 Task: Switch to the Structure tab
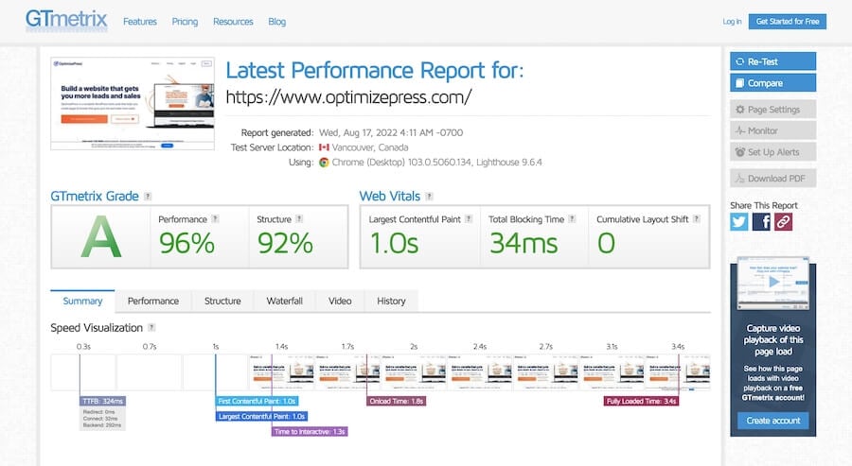click(x=222, y=302)
